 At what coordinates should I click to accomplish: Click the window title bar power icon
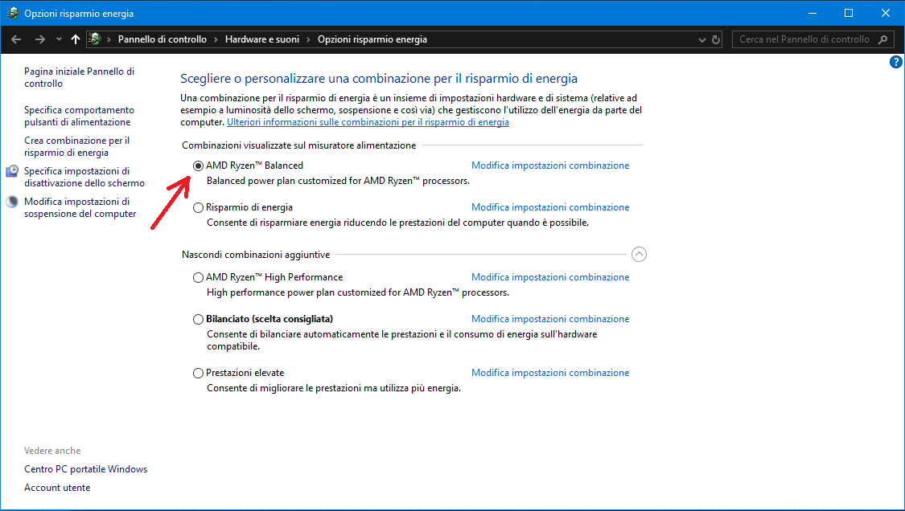point(13,13)
